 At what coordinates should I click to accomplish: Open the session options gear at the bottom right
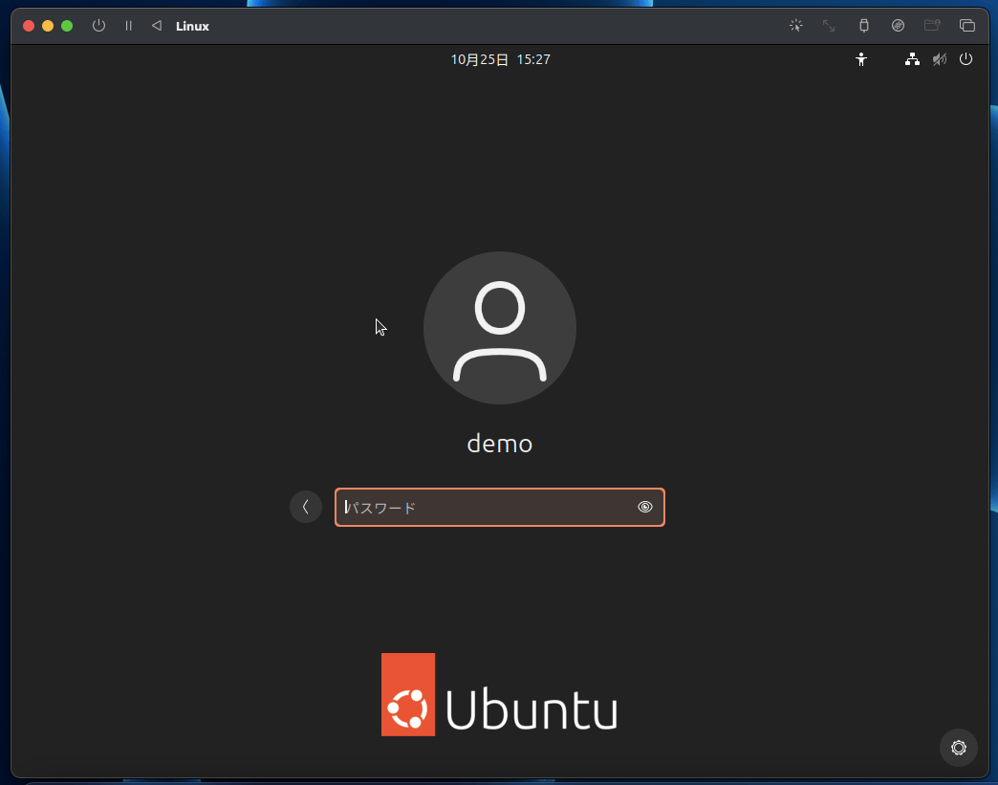[x=959, y=748]
